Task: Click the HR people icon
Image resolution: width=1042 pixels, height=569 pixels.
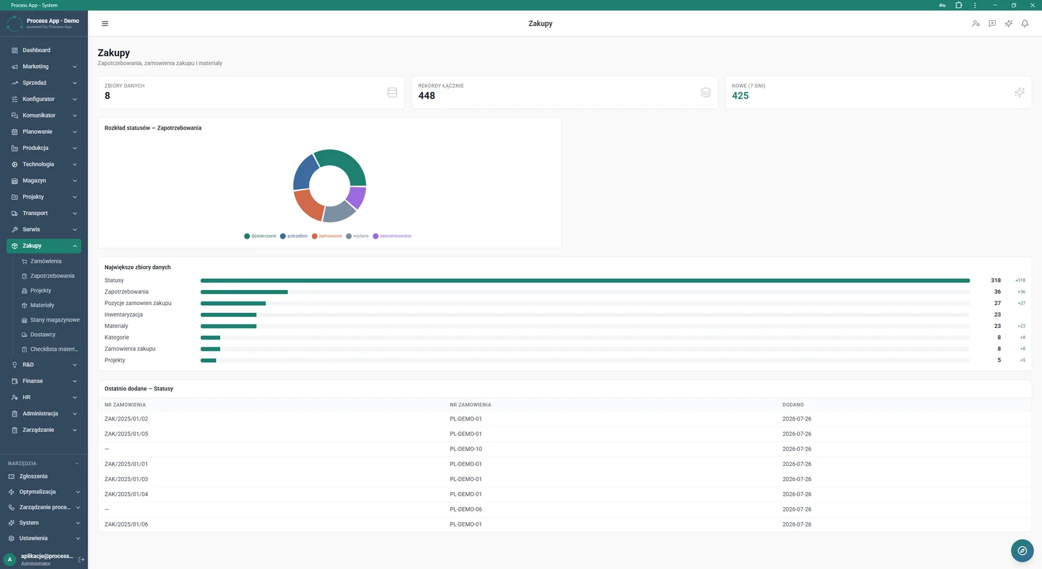Action: click(x=14, y=398)
